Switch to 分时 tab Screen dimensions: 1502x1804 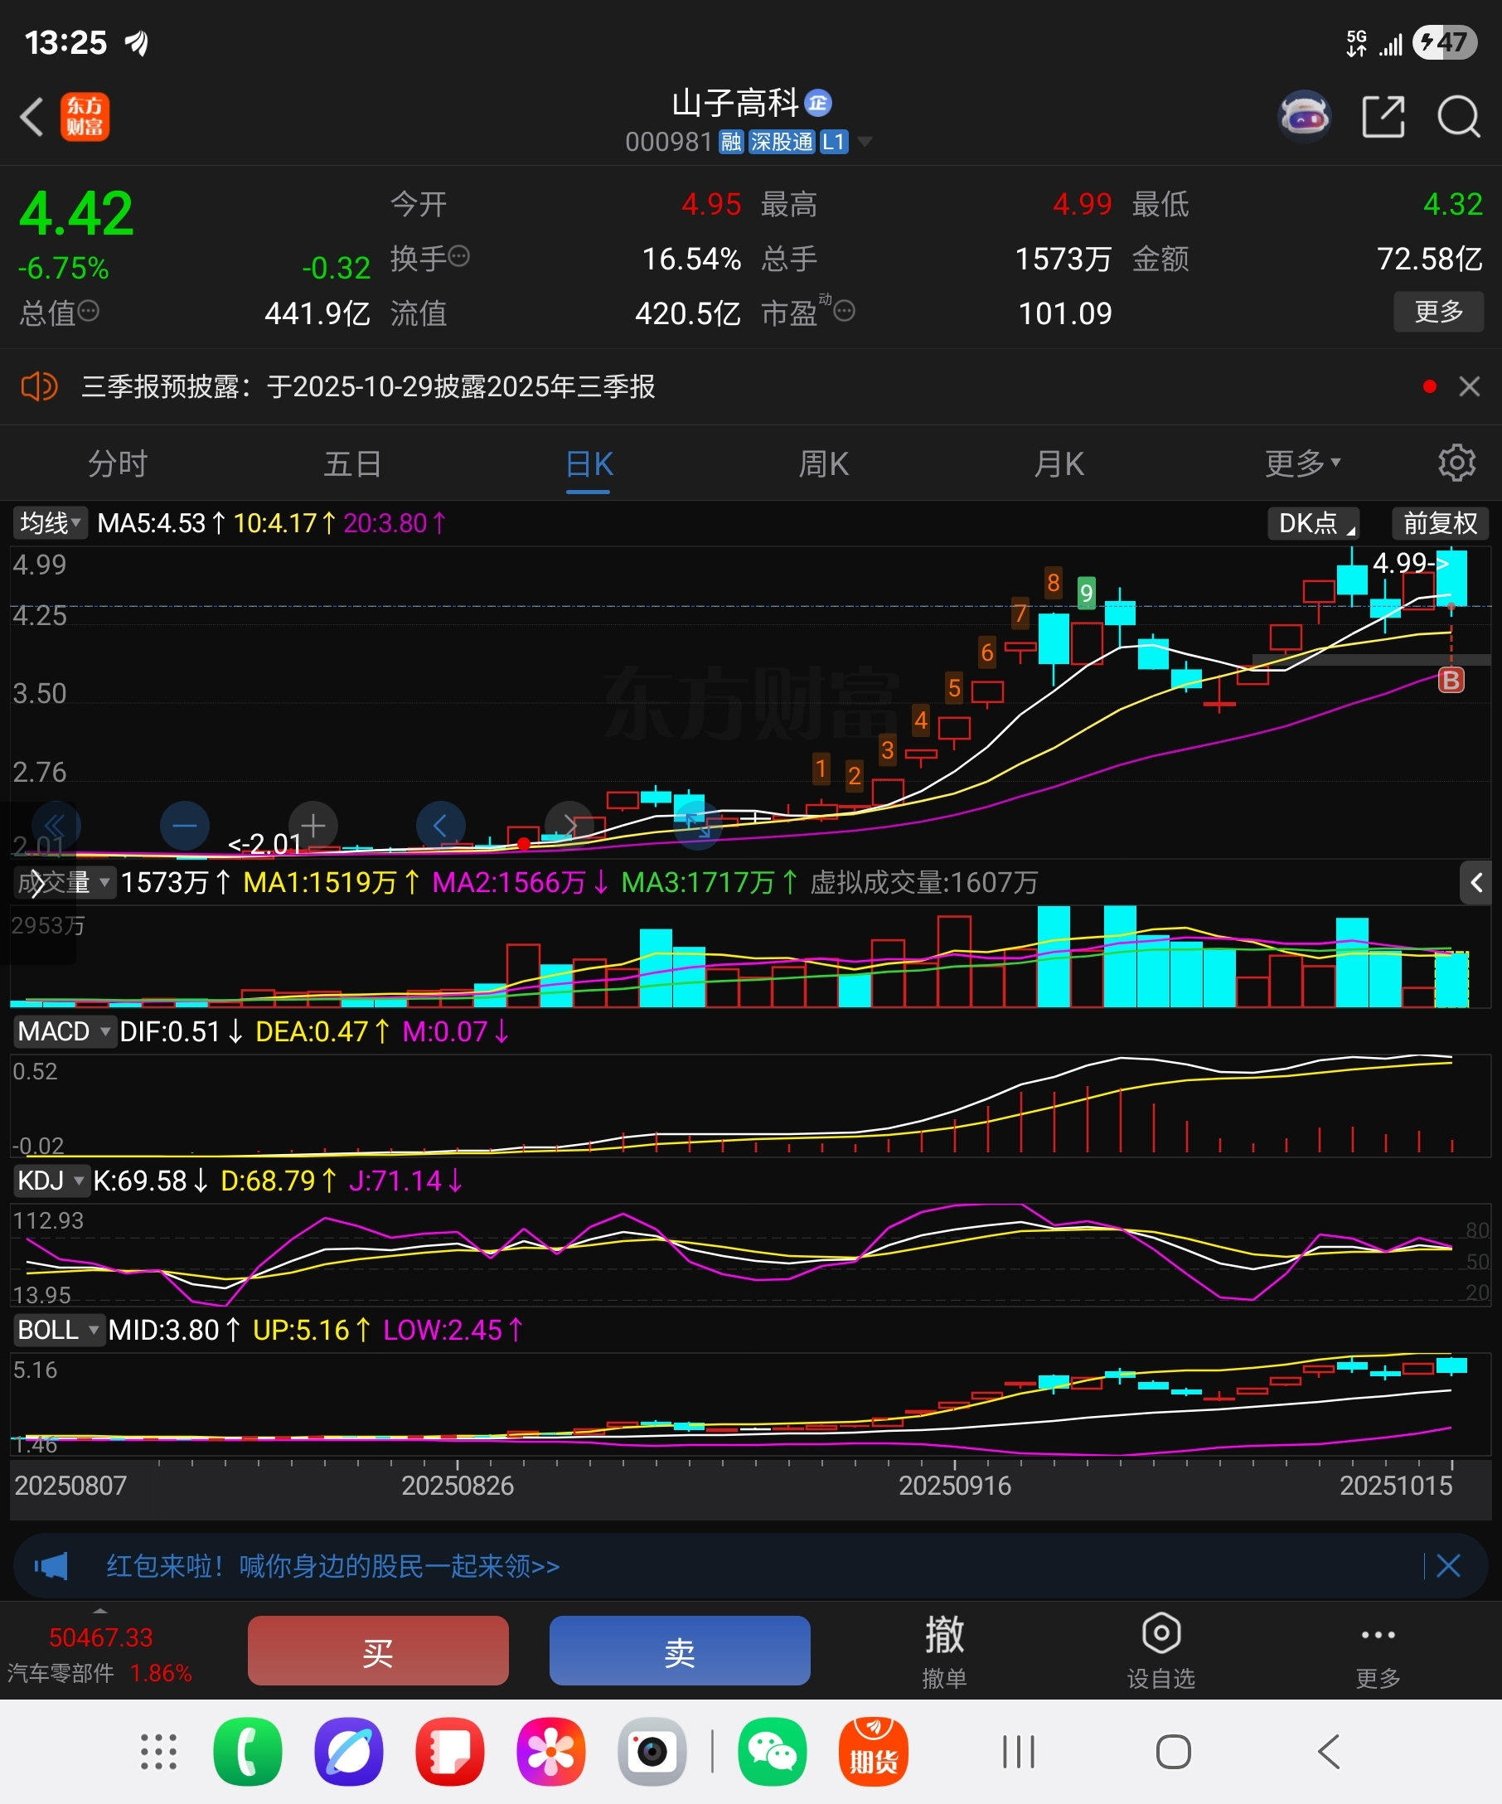[x=118, y=463]
